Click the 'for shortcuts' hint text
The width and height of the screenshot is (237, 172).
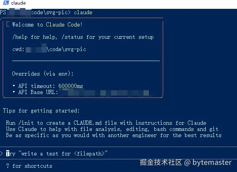pyautogui.click(x=32, y=166)
